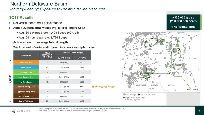Screen dimensions: 204x115
Task: Click the Industry-Leading Exposure subtitle
Action: point(58,9)
